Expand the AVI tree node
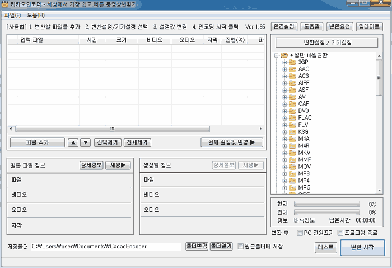 tap(284, 98)
